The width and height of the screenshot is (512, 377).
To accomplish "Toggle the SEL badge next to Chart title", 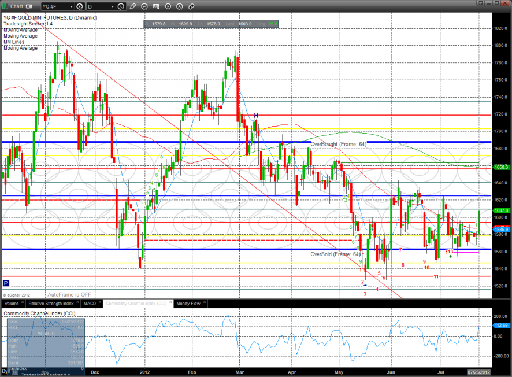I will [29, 7].
